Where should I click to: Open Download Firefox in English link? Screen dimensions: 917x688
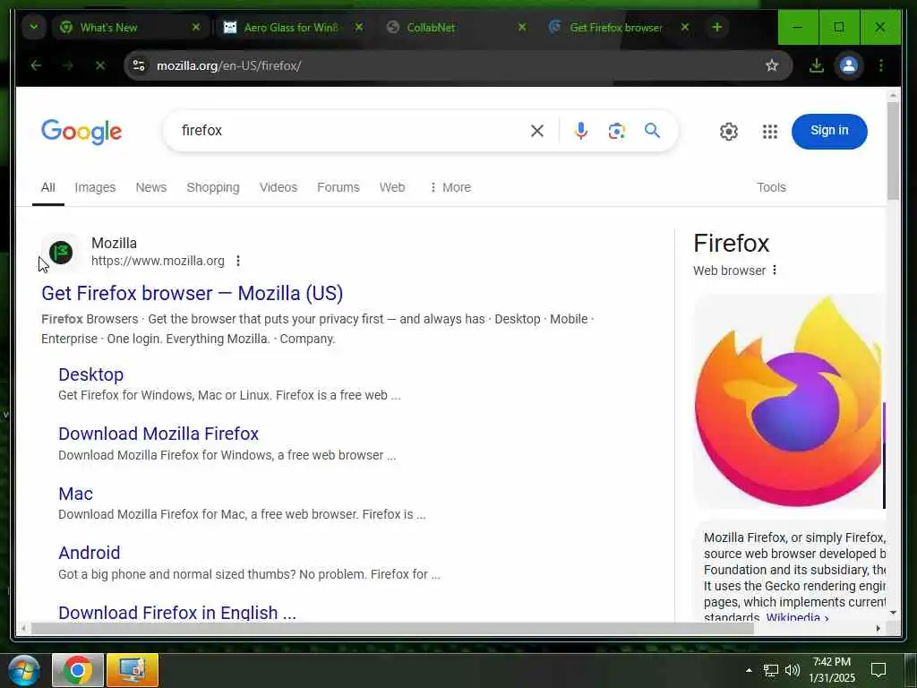(177, 612)
